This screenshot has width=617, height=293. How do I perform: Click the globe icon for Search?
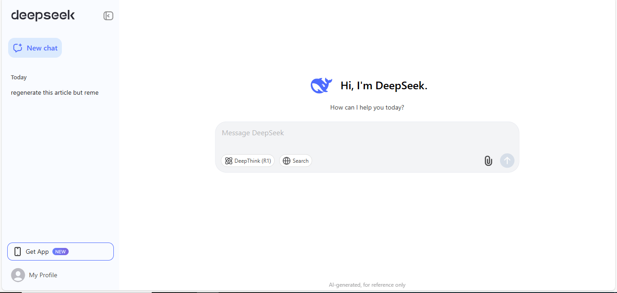click(x=286, y=161)
